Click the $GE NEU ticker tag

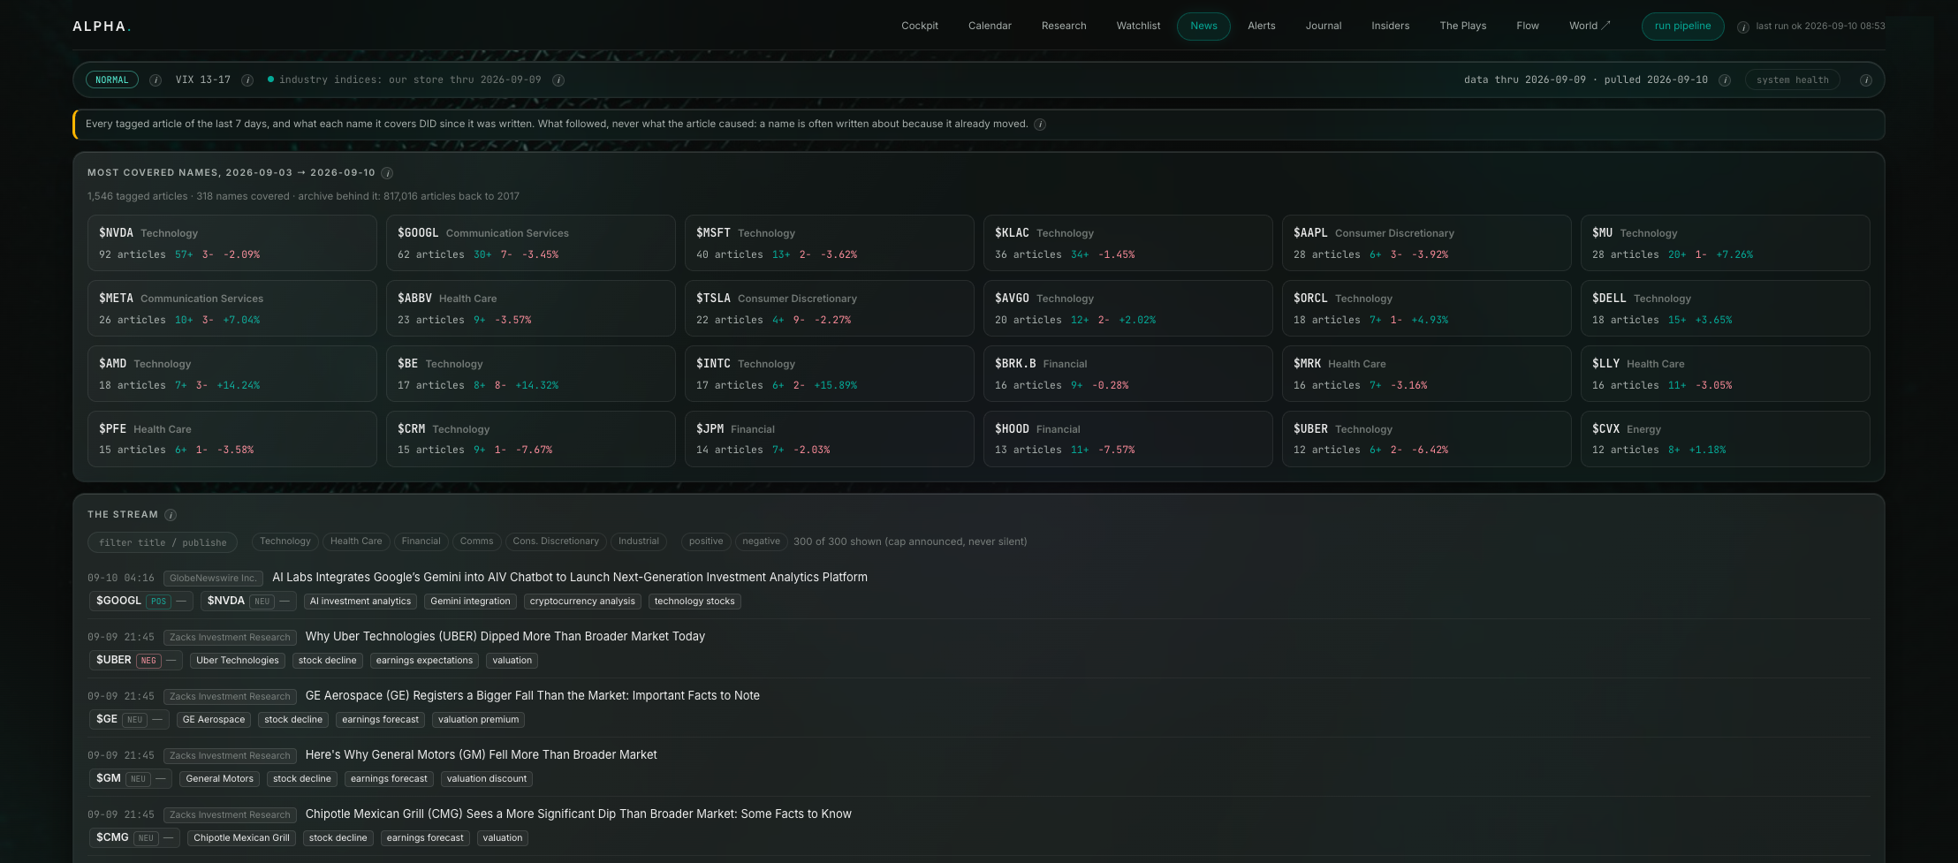pos(129,720)
